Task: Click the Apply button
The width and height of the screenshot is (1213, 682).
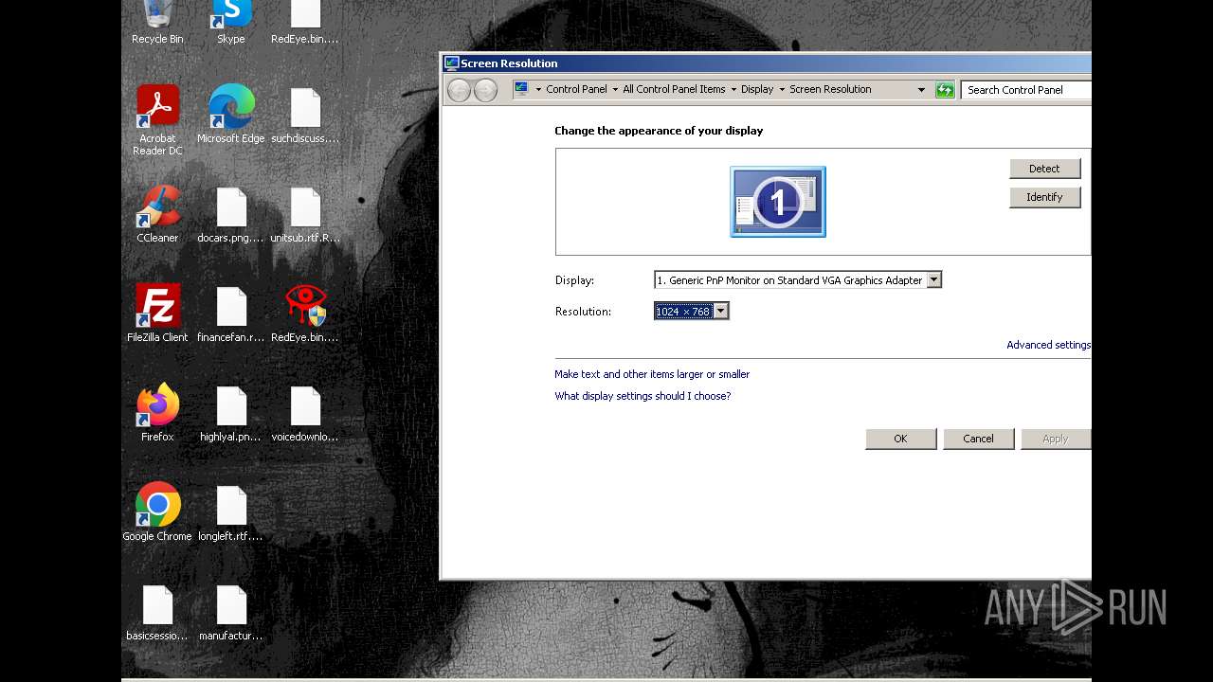Action: [x=1056, y=439]
